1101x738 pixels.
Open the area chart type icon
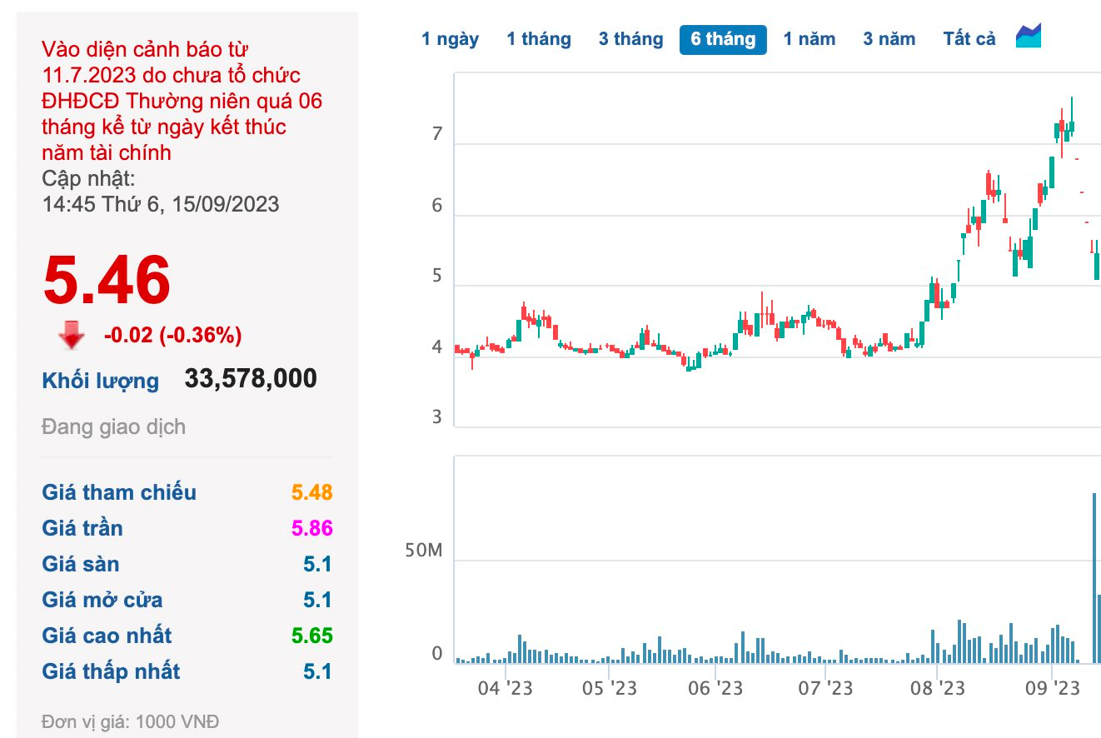coord(1029,36)
